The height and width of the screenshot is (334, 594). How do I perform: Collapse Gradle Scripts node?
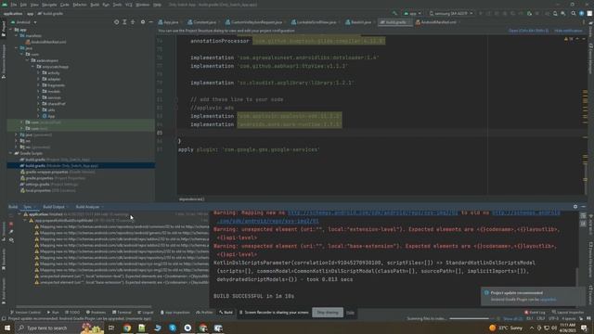pos(11,153)
